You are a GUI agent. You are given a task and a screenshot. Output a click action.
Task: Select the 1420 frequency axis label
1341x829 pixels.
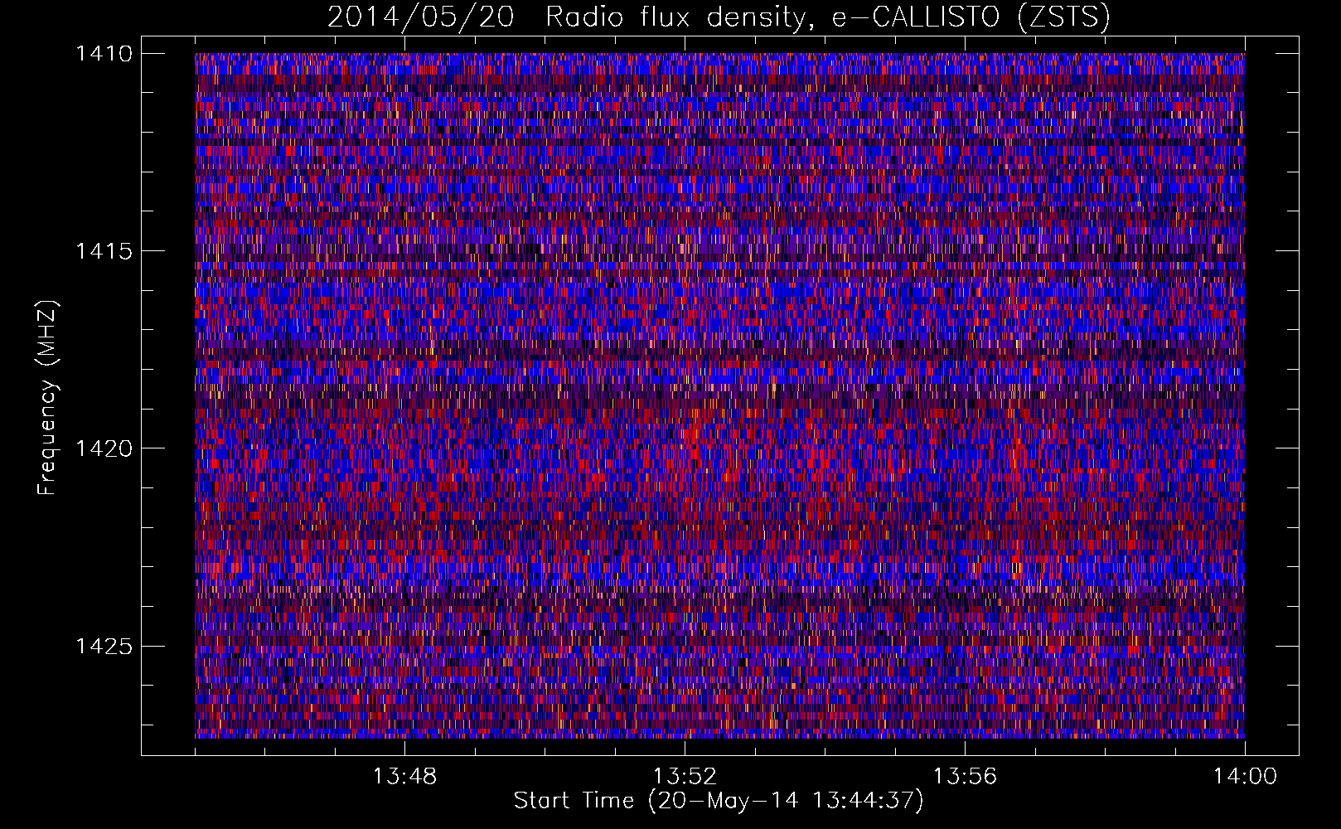tap(104, 448)
